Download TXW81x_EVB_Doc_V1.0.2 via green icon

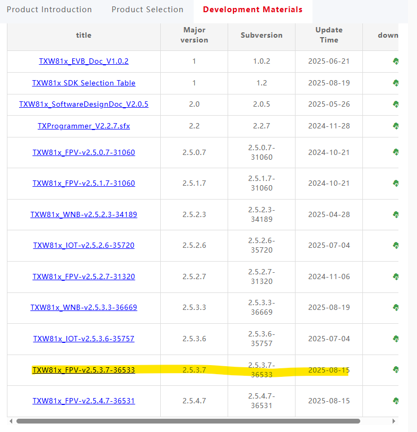(396, 61)
